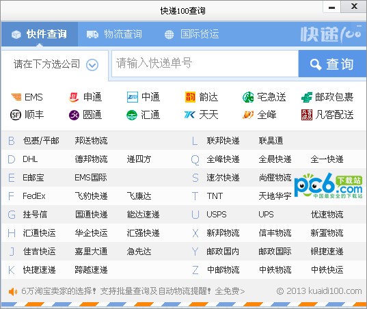Select the 韵达 yellow logo icon
The height and width of the screenshot is (309, 367).
pos(190,97)
